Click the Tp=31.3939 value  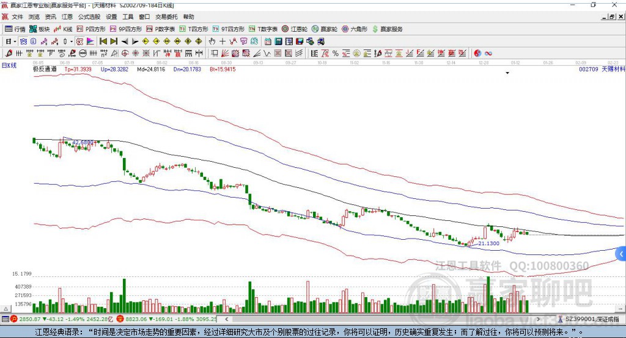[x=78, y=70]
